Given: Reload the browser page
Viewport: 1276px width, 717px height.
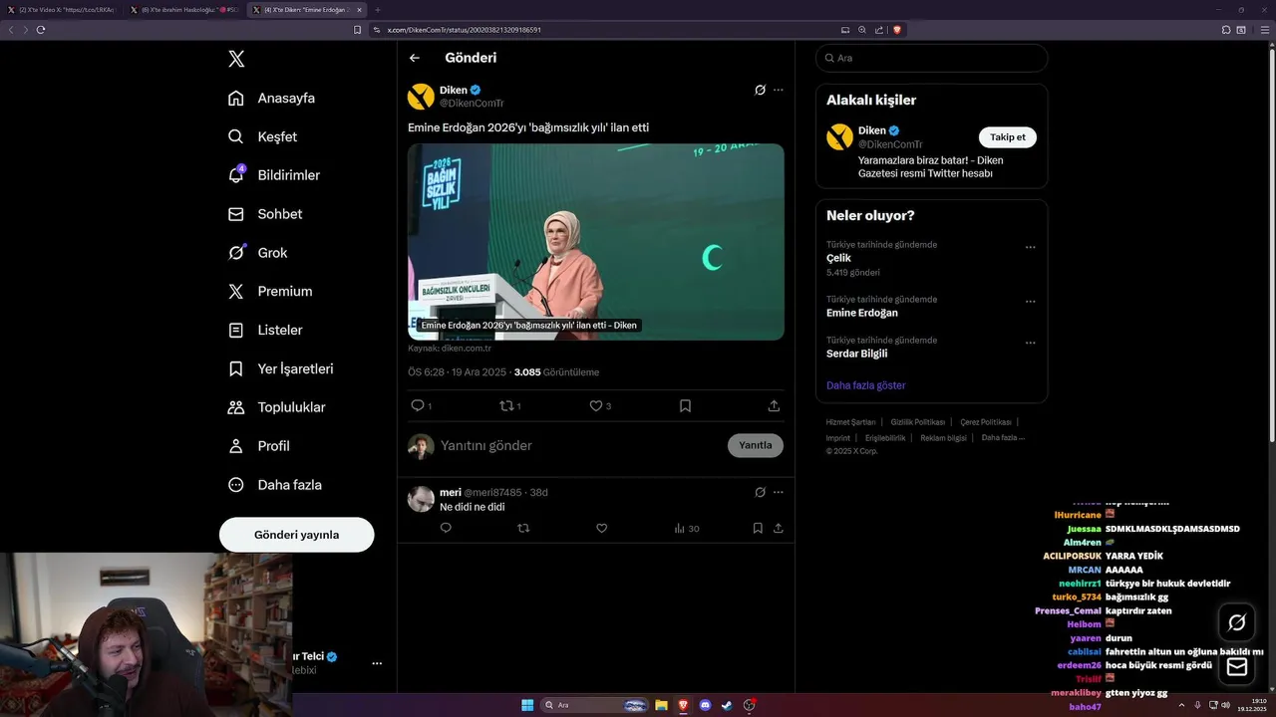Looking at the screenshot, I should tap(41, 30).
